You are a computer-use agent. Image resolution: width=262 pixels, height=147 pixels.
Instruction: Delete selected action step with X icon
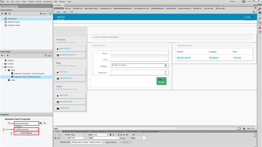(8, 56)
